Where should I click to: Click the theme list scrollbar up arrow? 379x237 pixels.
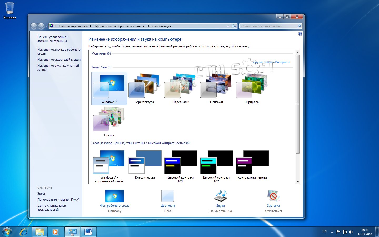point(298,53)
